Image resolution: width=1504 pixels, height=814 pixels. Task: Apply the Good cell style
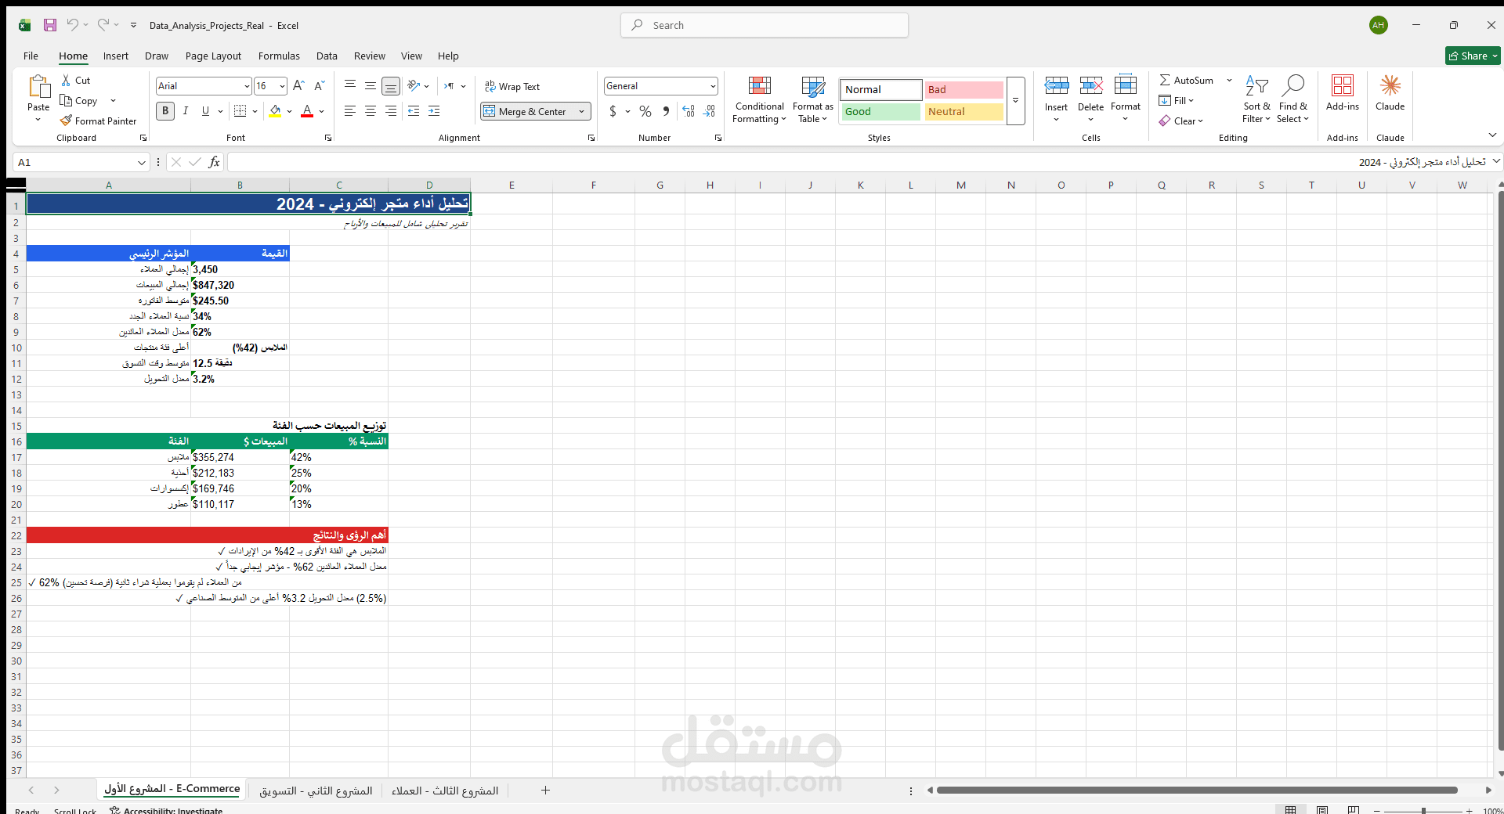pyautogui.click(x=881, y=112)
